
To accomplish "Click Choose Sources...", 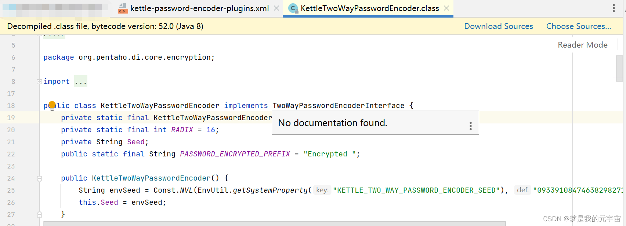I will 579,26.
